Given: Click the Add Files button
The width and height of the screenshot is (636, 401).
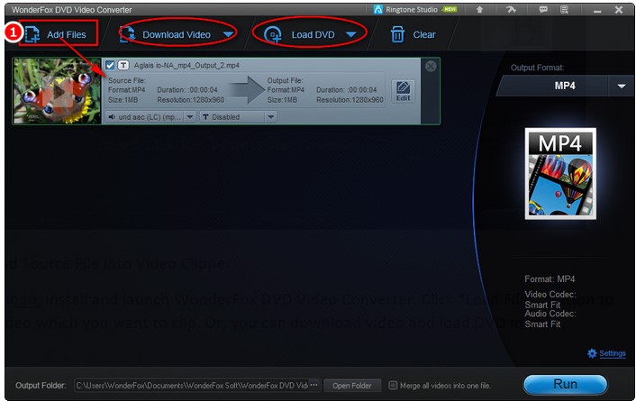Looking at the screenshot, I should 57,34.
